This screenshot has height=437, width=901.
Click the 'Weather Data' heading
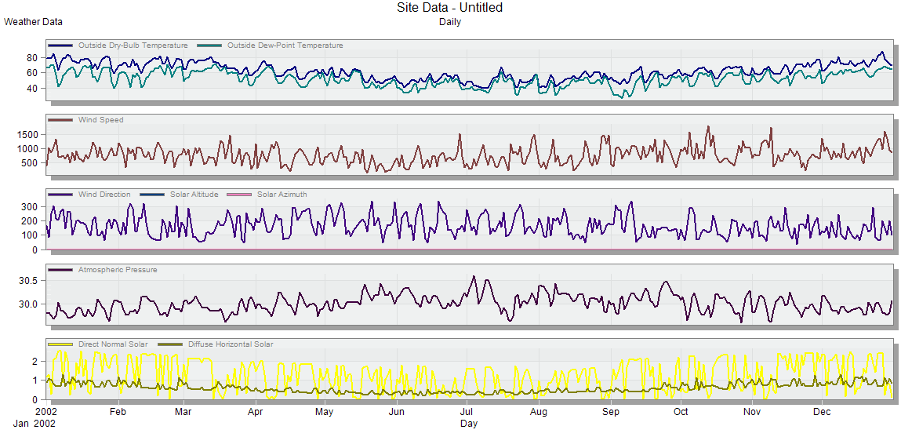[x=34, y=22]
